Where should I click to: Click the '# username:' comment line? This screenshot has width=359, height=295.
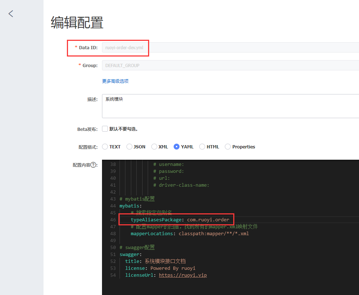pos(169,164)
